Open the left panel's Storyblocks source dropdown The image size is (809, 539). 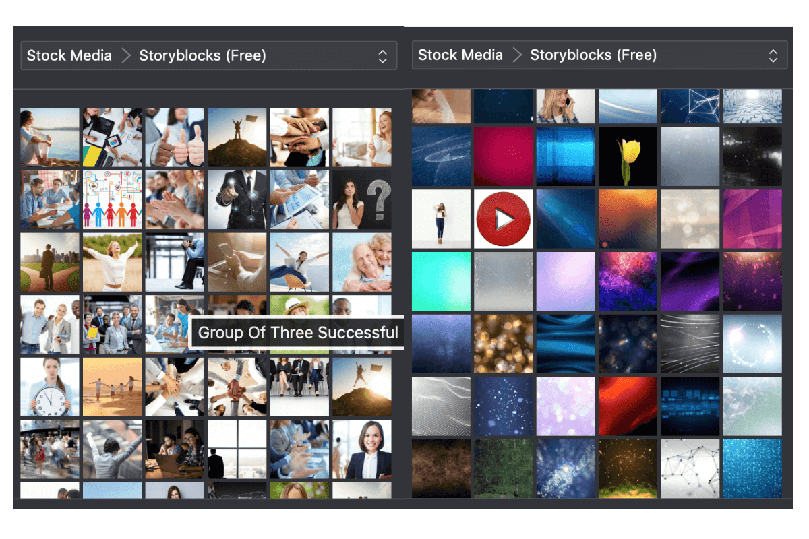[208, 55]
